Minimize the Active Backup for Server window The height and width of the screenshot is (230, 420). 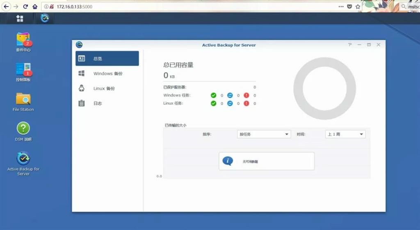click(359, 45)
